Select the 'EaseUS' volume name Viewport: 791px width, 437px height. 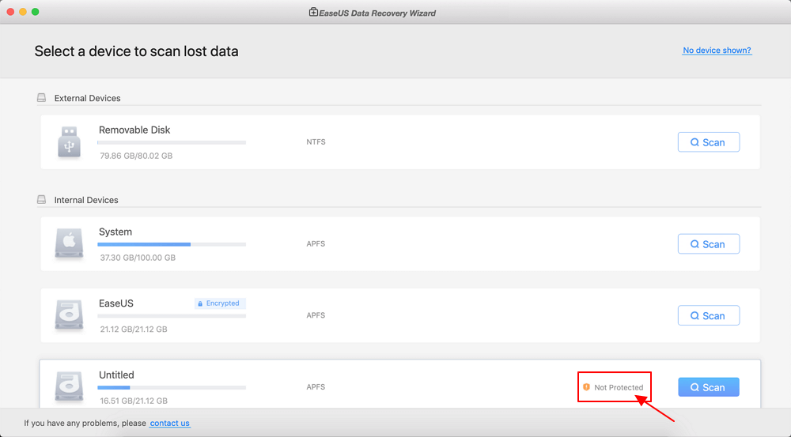[x=116, y=303]
